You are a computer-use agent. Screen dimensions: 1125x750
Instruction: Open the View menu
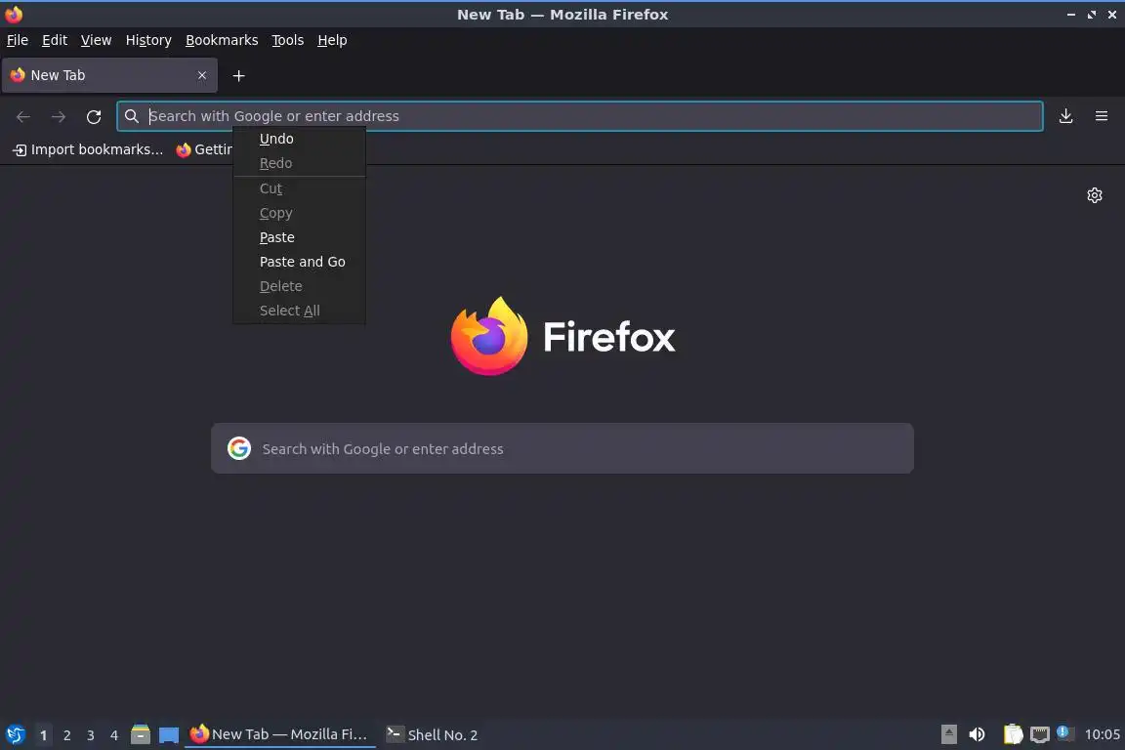click(96, 40)
